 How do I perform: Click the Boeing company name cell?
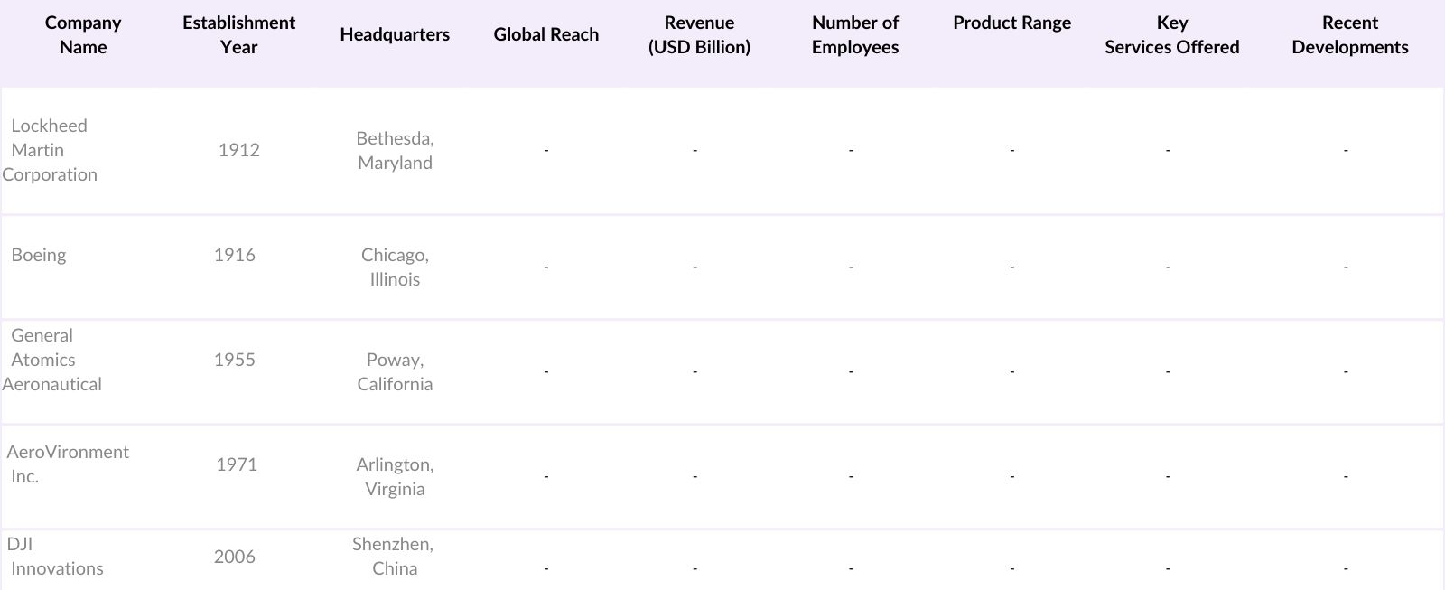coord(39,255)
